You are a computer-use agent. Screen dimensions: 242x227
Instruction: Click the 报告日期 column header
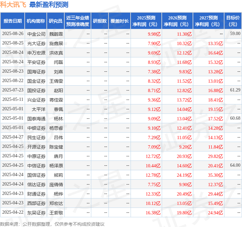(12, 21)
